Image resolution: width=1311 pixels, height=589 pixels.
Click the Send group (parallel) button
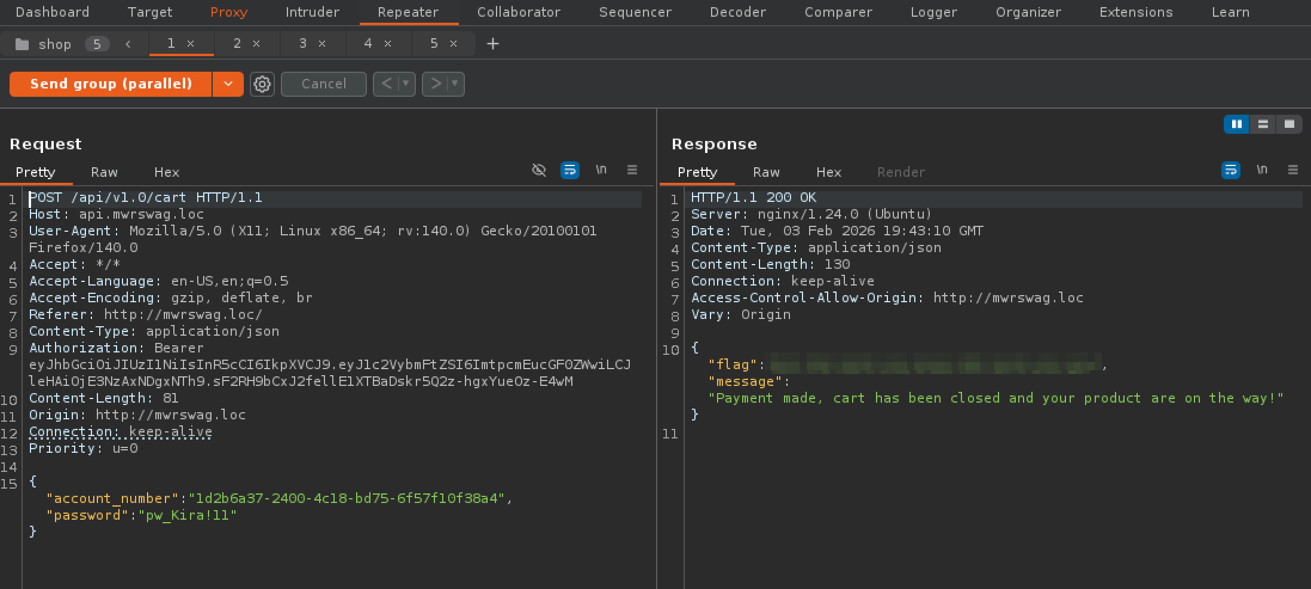[x=111, y=84]
